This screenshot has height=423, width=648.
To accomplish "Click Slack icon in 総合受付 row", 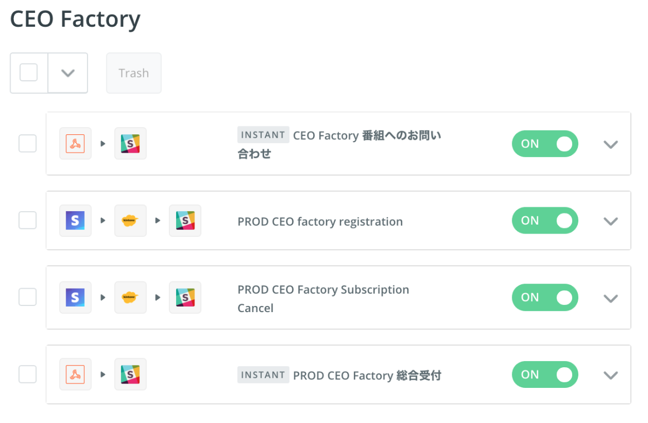I will [x=130, y=374].
